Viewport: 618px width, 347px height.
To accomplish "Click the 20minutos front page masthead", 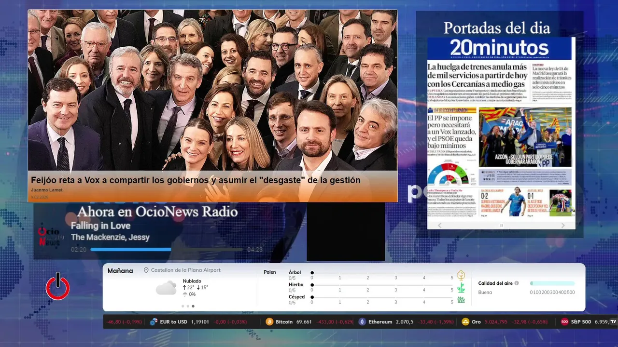I will point(499,48).
